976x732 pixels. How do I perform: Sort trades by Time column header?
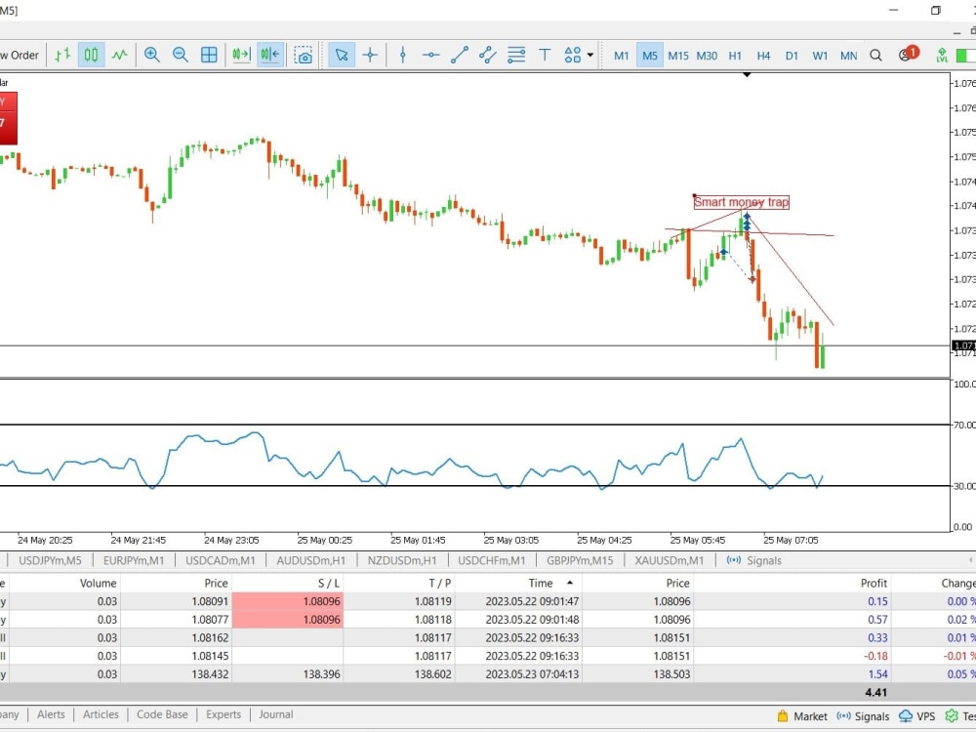[541, 584]
